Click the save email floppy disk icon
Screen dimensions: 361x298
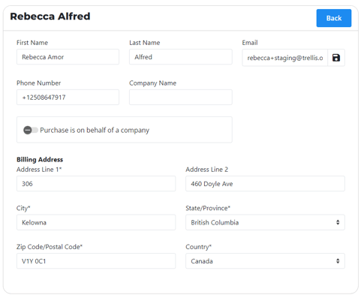click(x=336, y=58)
